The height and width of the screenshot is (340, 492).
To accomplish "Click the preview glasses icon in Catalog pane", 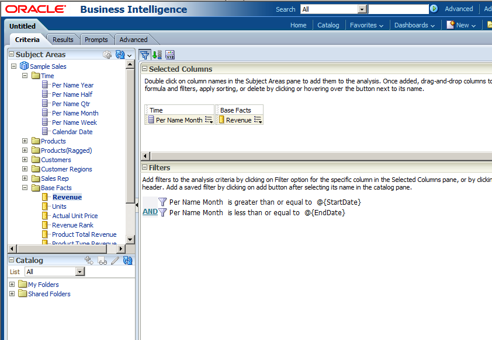I will point(101,261).
